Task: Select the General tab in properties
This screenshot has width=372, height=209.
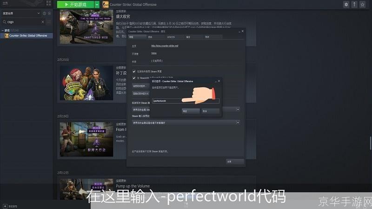Action: pos(137,37)
